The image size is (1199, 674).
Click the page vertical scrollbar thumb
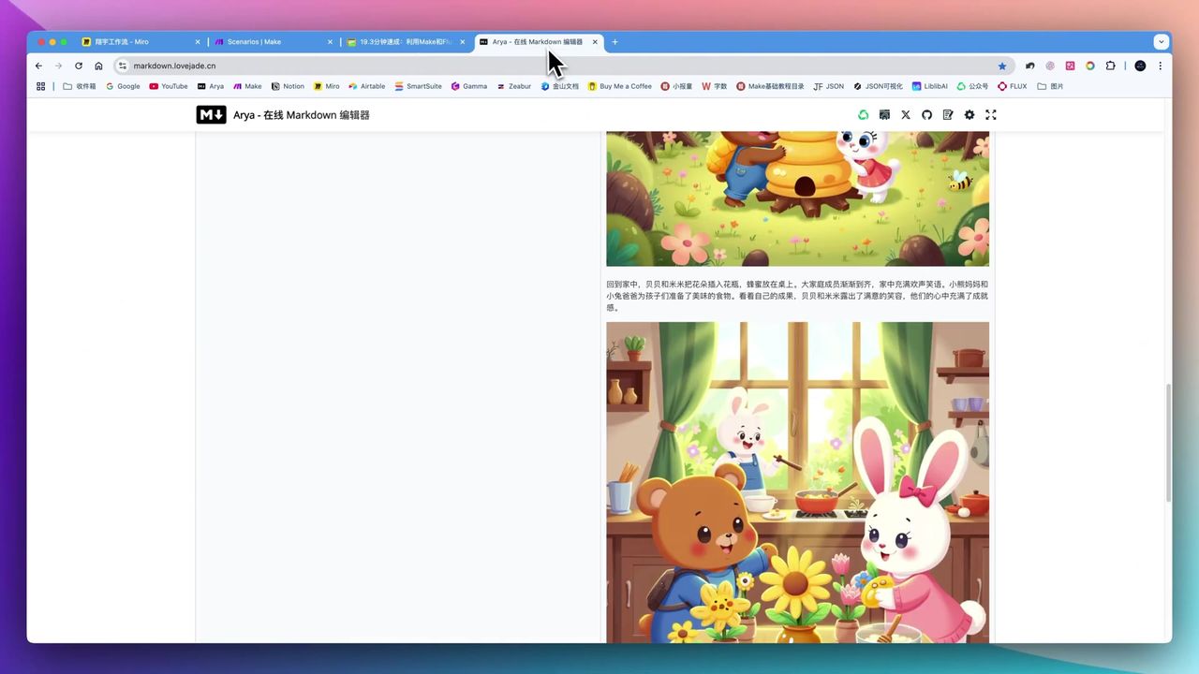click(1167, 442)
